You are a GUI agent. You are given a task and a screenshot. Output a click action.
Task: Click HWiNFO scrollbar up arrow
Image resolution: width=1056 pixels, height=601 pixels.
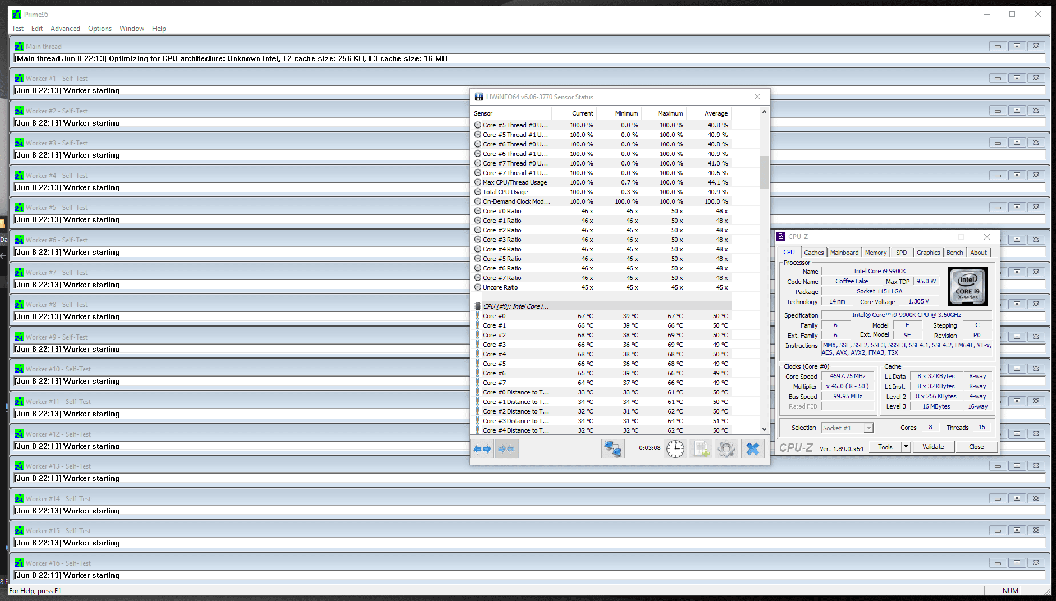[x=764, y=112]
